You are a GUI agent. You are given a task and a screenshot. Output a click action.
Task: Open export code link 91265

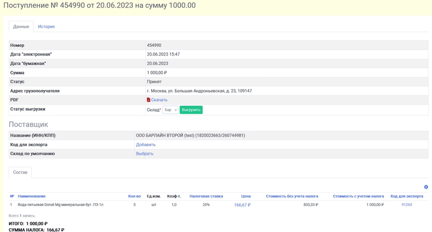[407, 205]
